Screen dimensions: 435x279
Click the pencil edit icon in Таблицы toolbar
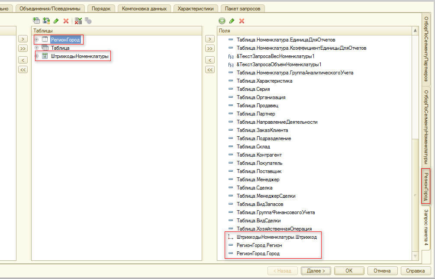[x=56, y=20]
